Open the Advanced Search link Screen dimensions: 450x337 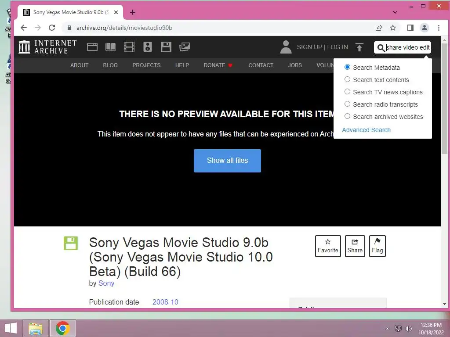366,130
